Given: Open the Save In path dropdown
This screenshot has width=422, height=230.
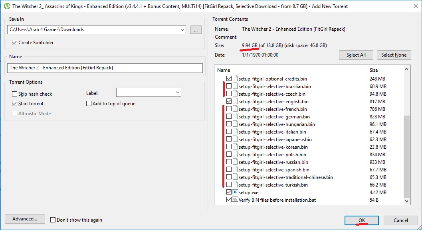Looking at the screenshot, I should pyautogui.click(x=182, y=29).
